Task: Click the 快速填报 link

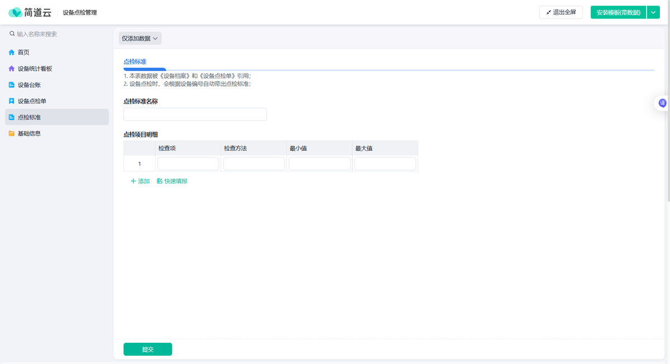Action: (172, 181)
